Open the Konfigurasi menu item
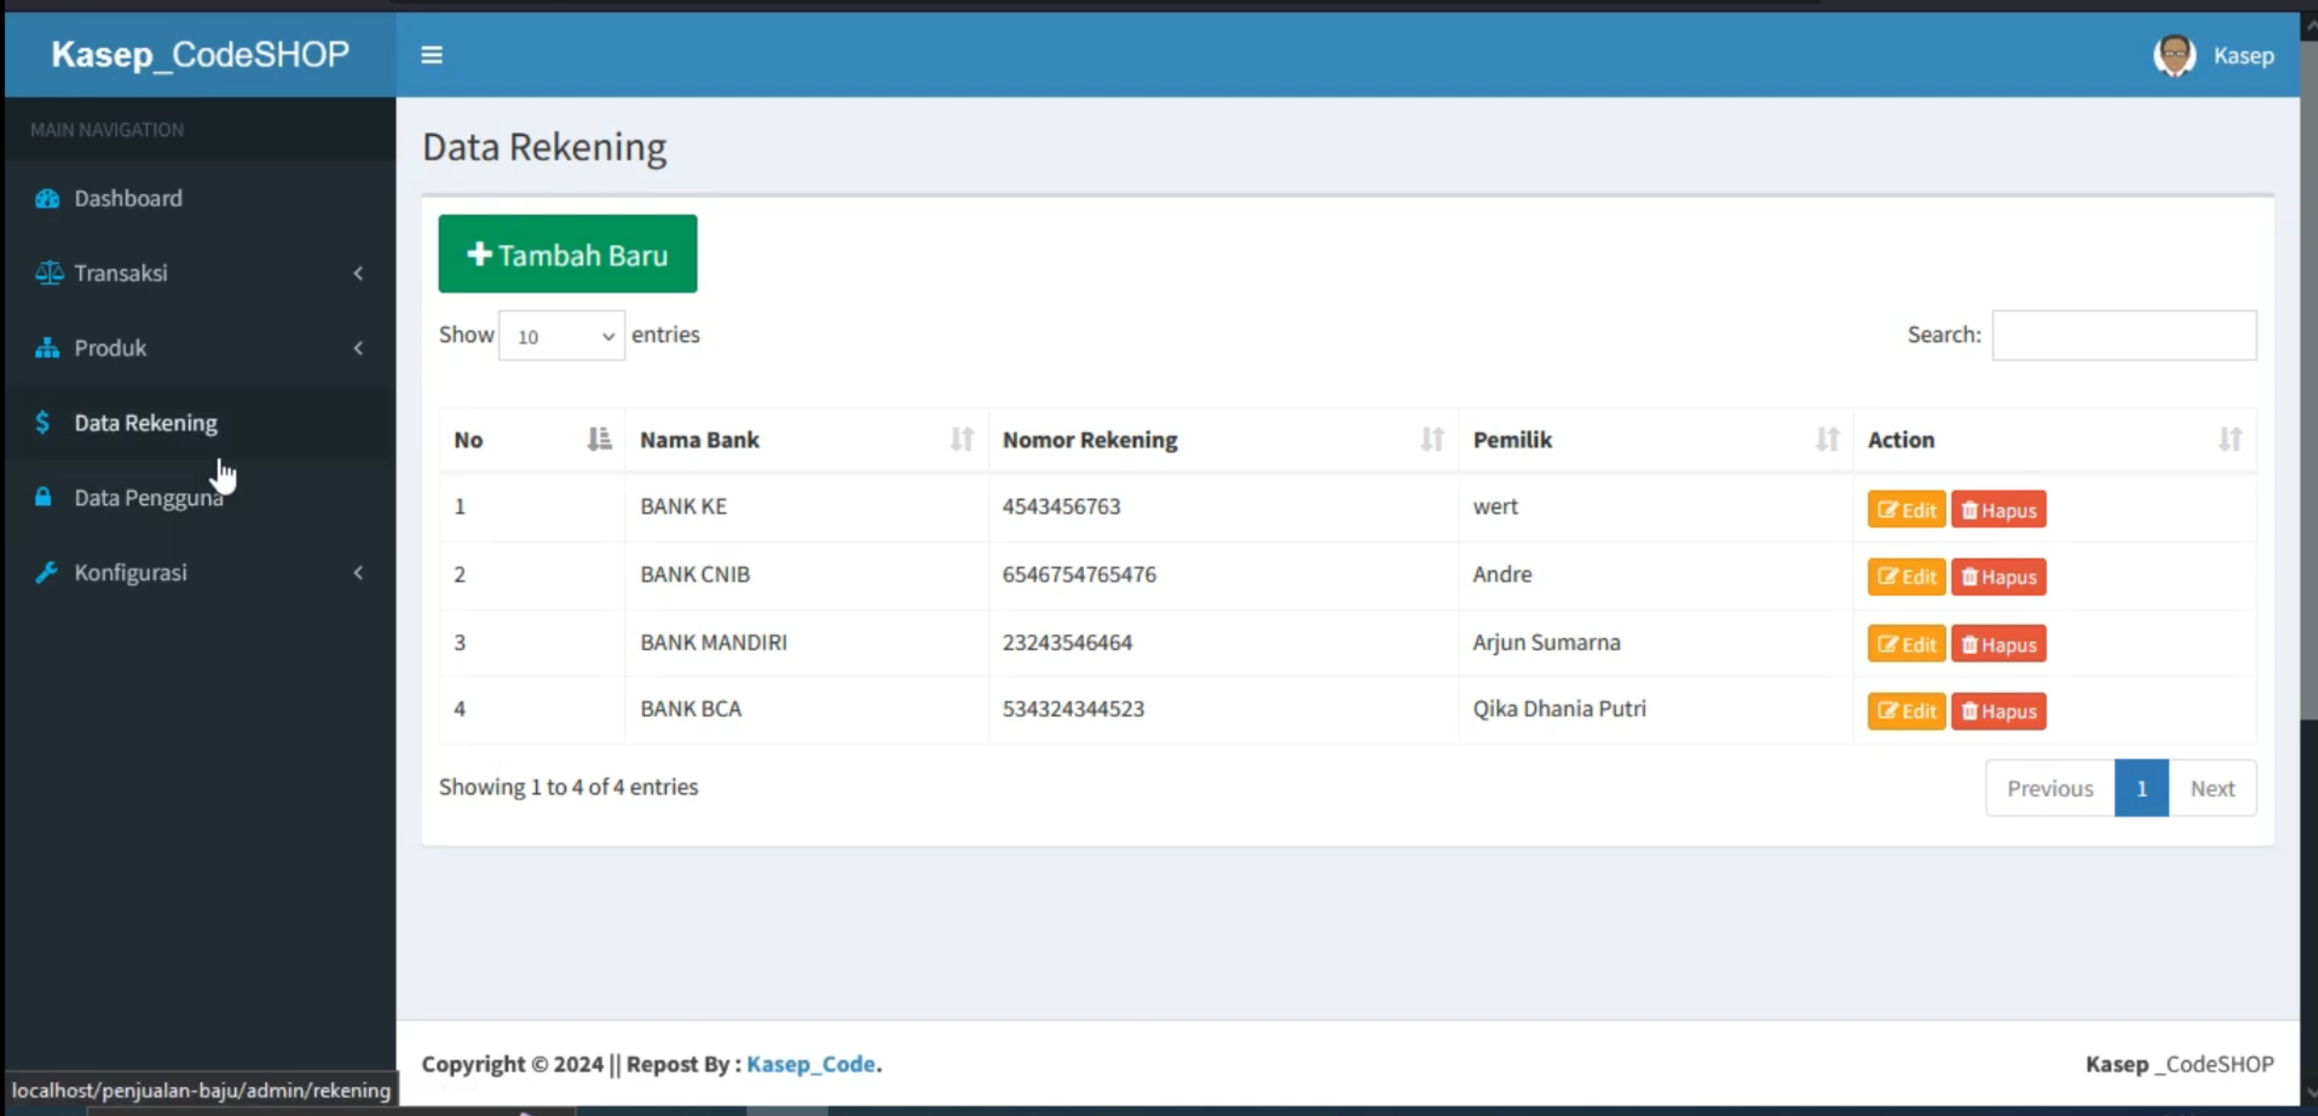Image resolution: width=2318 pixels, height=1116 pixels. tap(200, 572)
